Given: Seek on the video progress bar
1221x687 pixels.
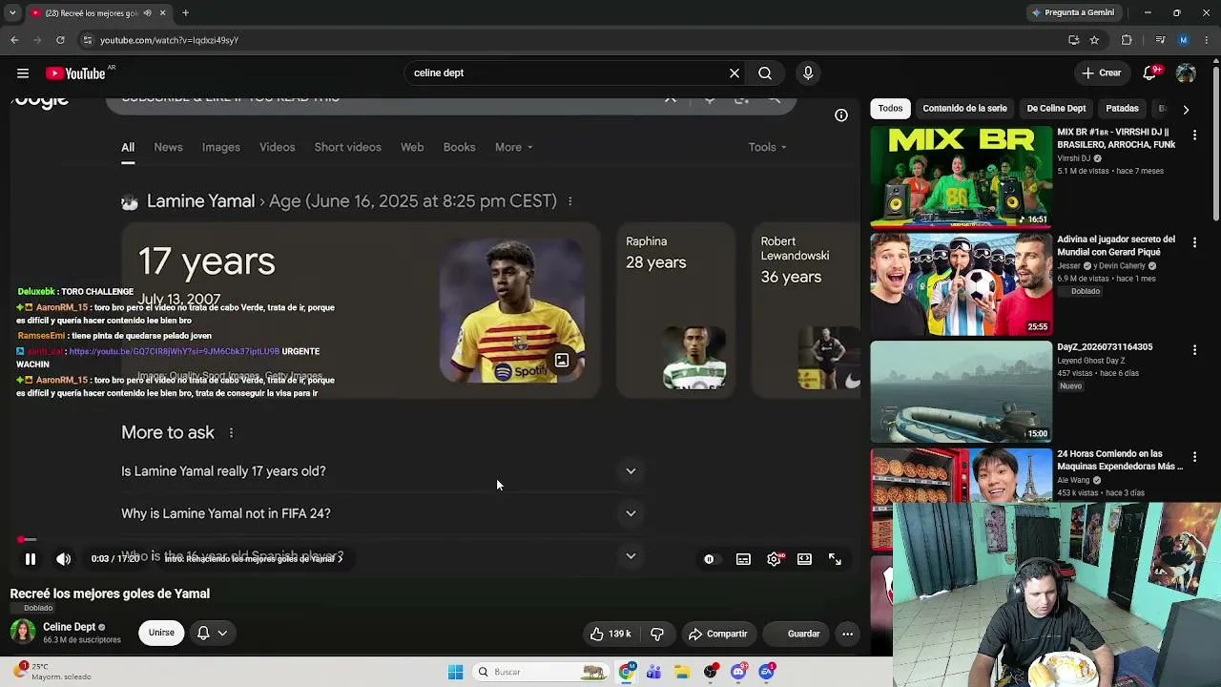Looking at the screenshot, I should [x=434, y=540].
